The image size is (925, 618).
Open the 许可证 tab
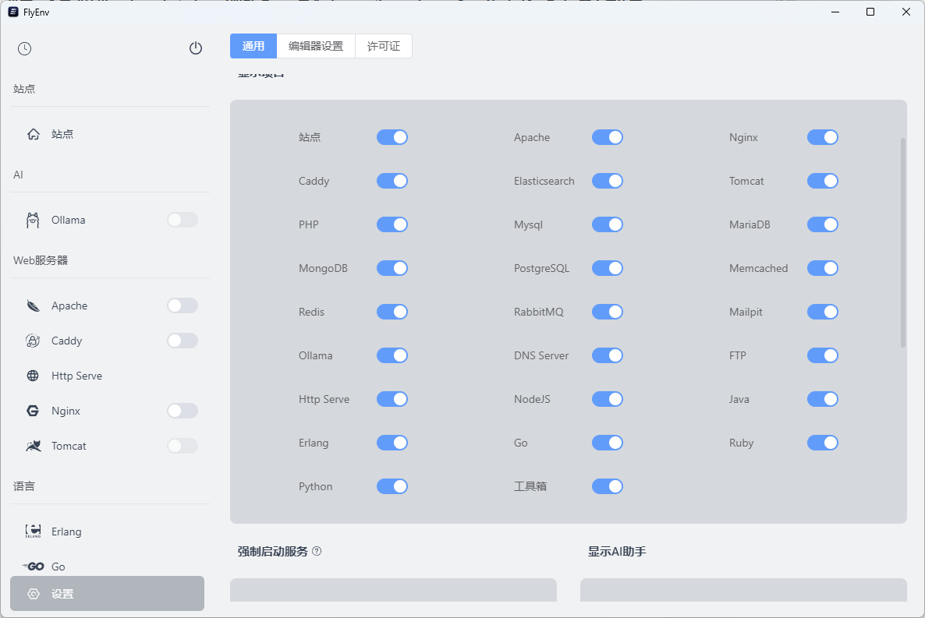tap(384, 46)
